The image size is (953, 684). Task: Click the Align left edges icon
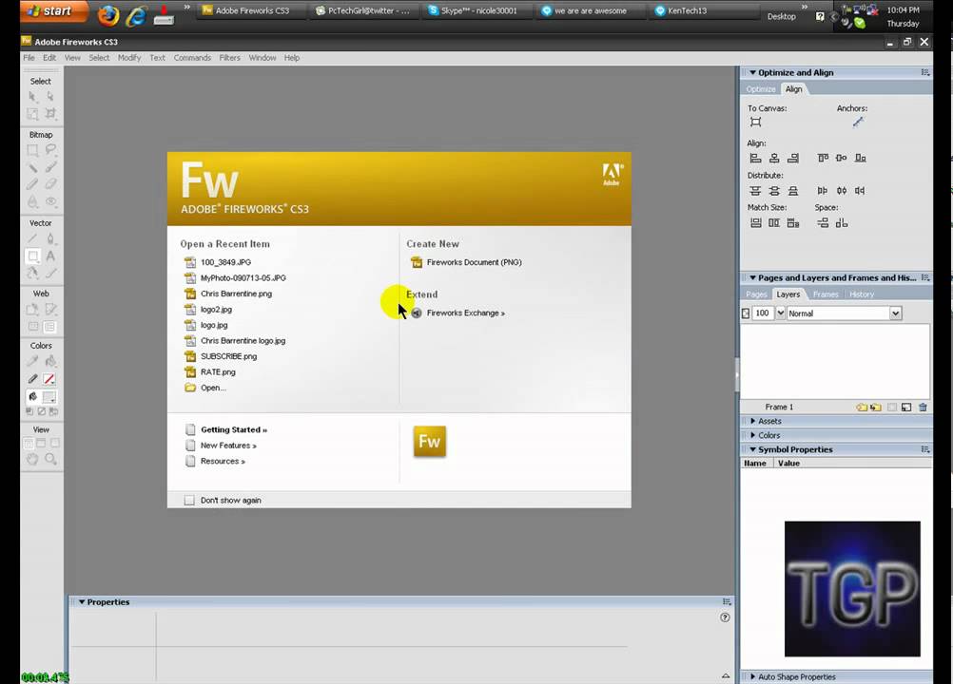point(755,159)
